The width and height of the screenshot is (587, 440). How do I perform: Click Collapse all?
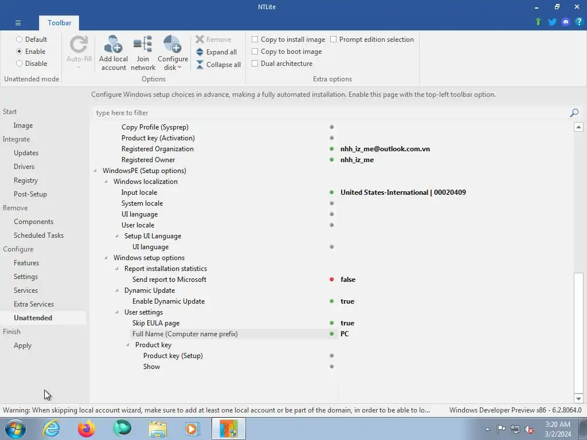pyautogui.click(x=218, y=65)
